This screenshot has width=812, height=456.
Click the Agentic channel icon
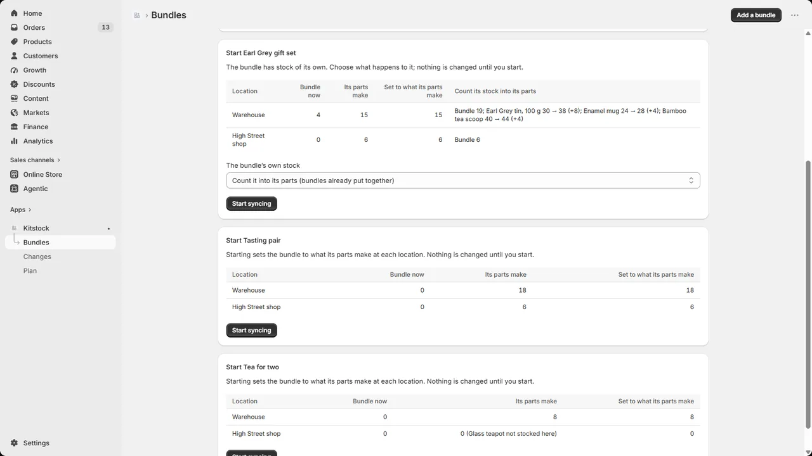14,189
